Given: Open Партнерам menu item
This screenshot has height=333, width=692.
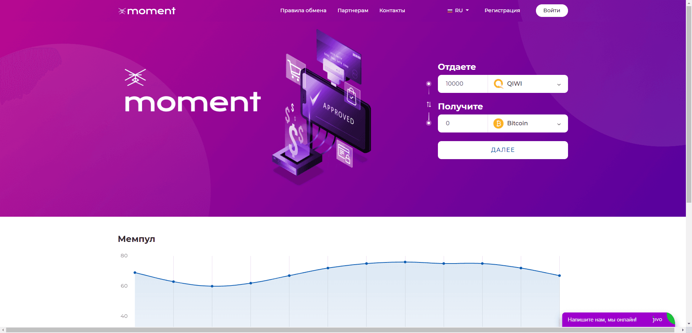Looking at the screenshot, I should tap(353, 10).
